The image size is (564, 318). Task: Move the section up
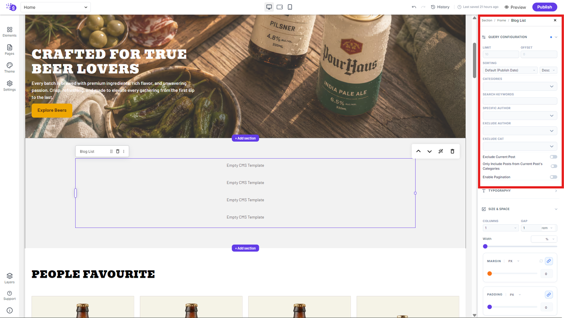[x=418, y=151]
